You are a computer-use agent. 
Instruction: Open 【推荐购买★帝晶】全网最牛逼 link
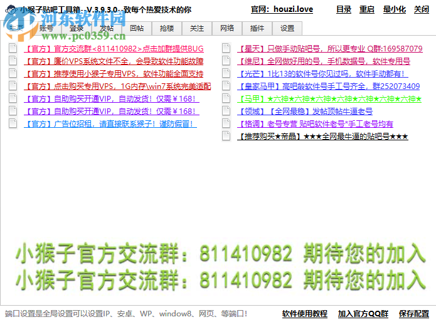(322, 137)
